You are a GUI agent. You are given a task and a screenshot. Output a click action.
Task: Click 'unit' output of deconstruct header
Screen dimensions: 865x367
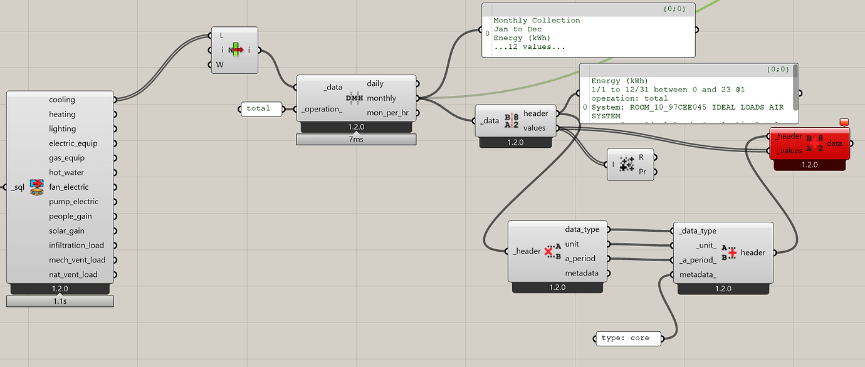tap(572, 244)
